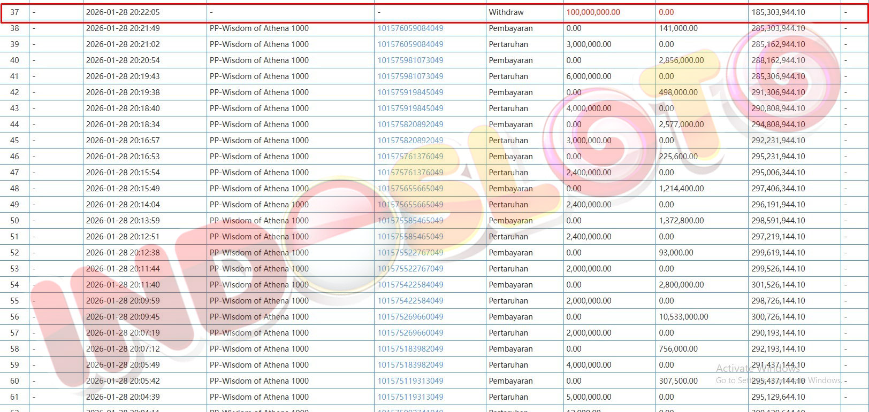Select the Withdraw cell in row 37
The height and width of the screenshot is (412, 869).
tap(506, 12)
